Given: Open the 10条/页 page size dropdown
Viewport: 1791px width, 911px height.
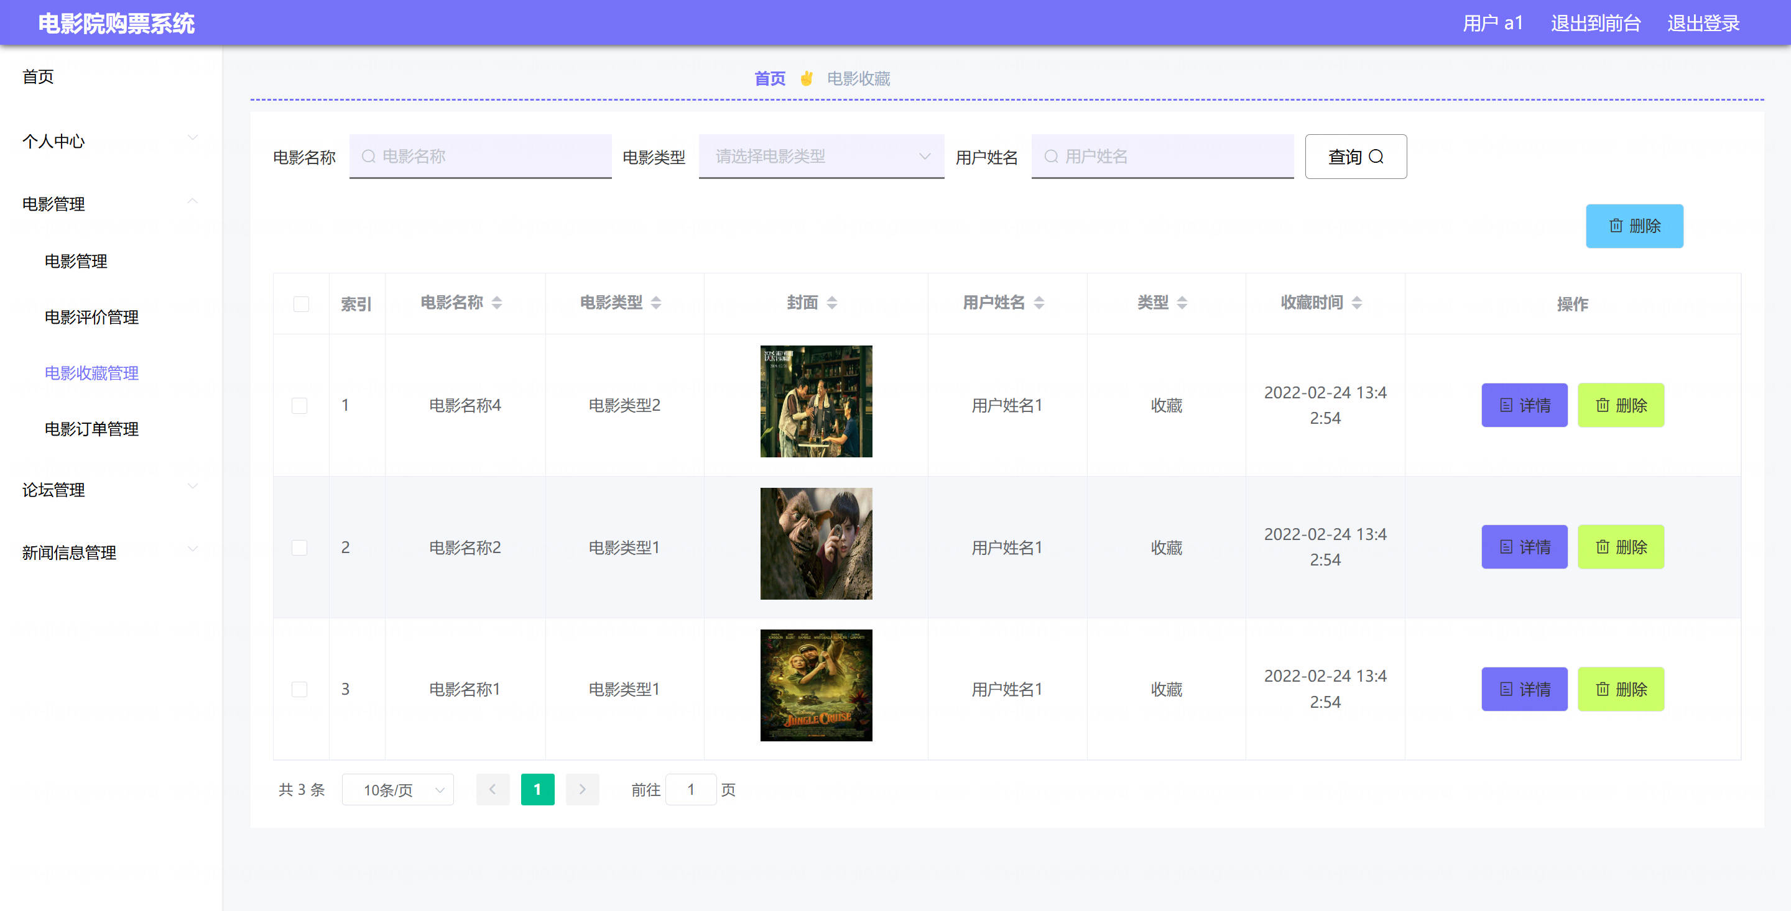Looking at the screenshot, I should pos(398,790).
